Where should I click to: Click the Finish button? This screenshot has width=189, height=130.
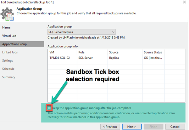coord(153,127)
